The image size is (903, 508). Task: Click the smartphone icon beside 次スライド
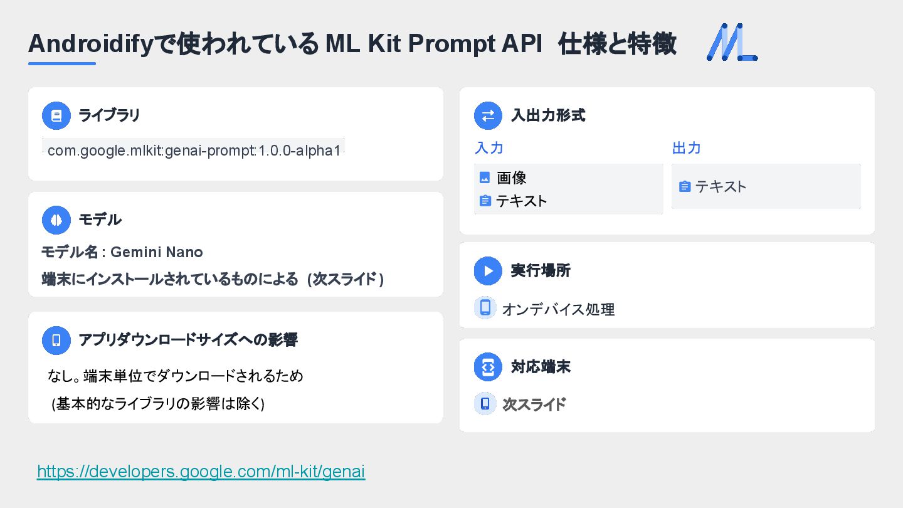coord(485,403)
